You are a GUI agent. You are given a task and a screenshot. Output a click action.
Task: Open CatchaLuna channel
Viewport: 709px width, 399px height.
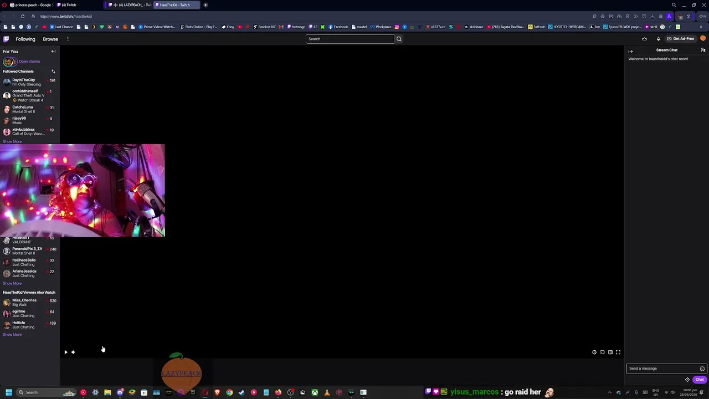29,109
